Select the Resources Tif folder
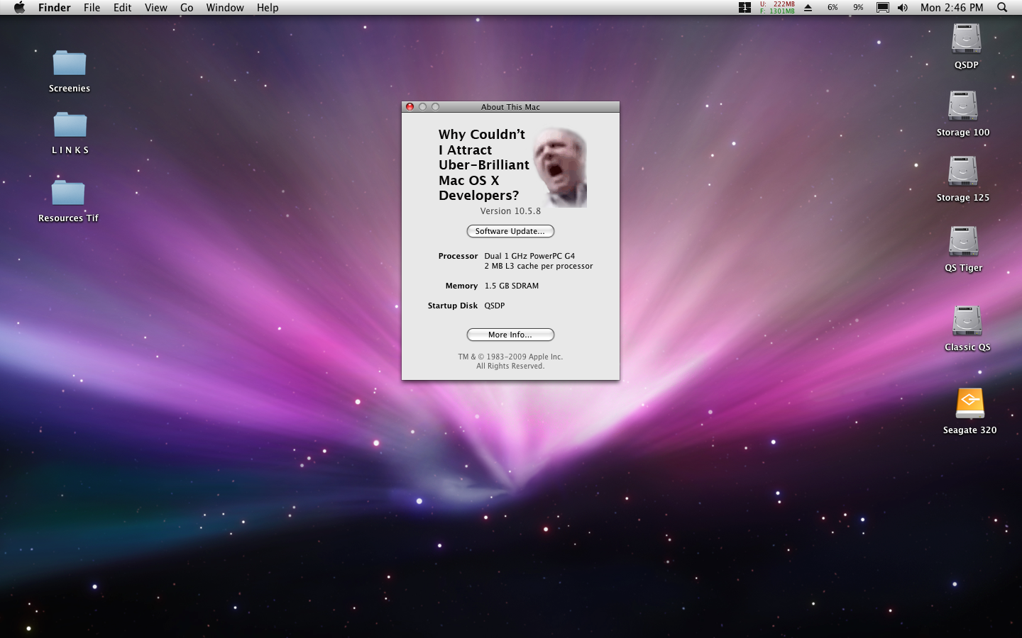 pyautogui.click(x=68, y=193)
